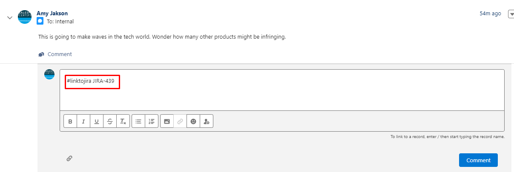This screenshot has height=172, width=514.
Task: Attach a file with the paperclip icon
Action: tap(69, 158)
